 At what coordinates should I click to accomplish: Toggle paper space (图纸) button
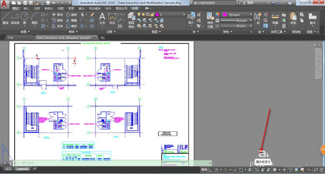204,170
